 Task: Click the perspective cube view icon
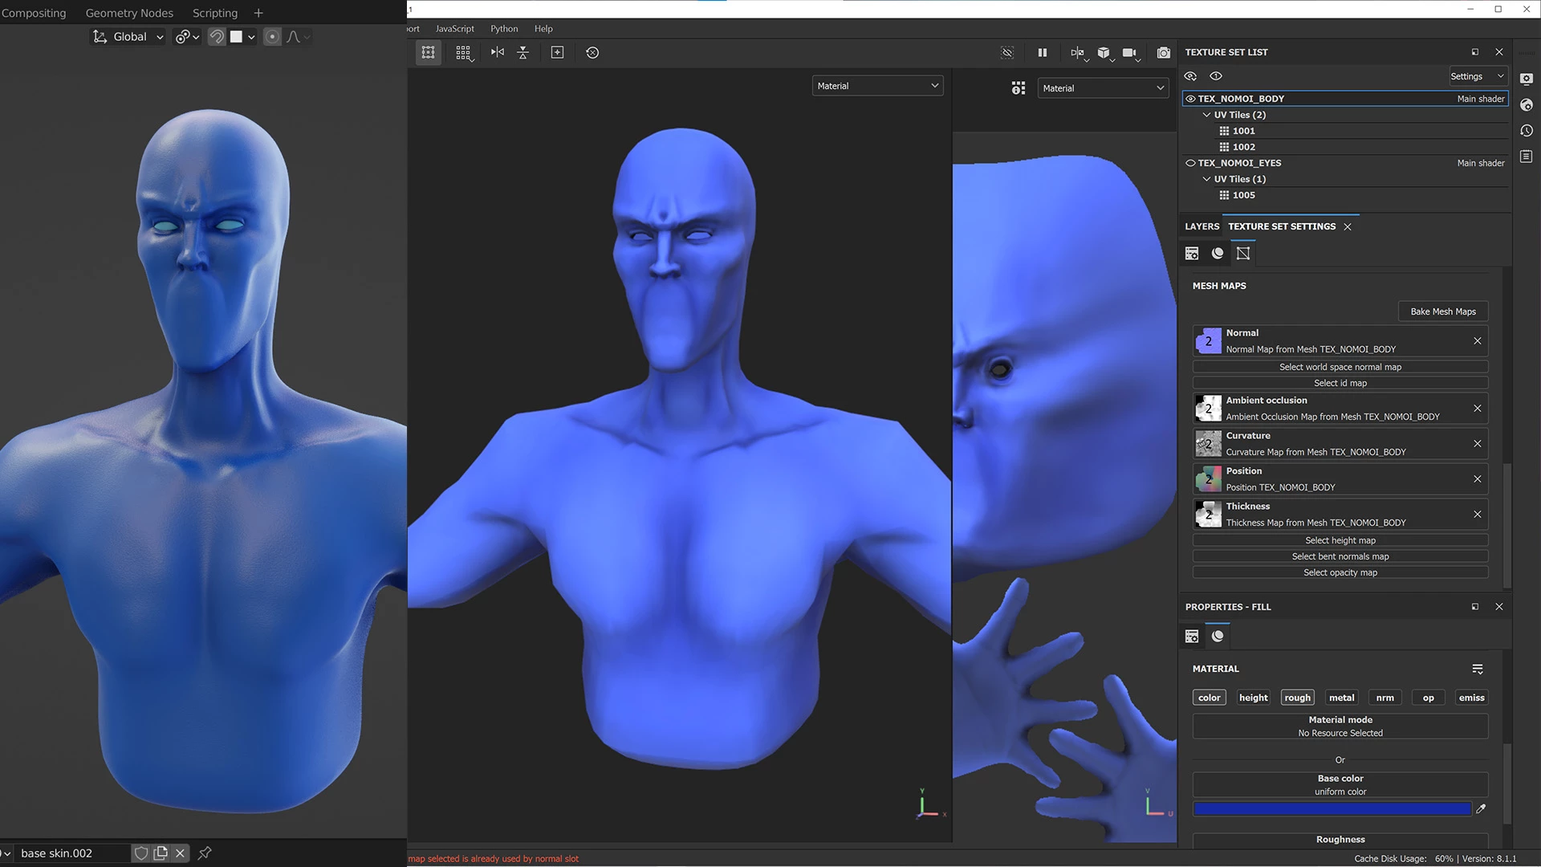pos(1104,53)
